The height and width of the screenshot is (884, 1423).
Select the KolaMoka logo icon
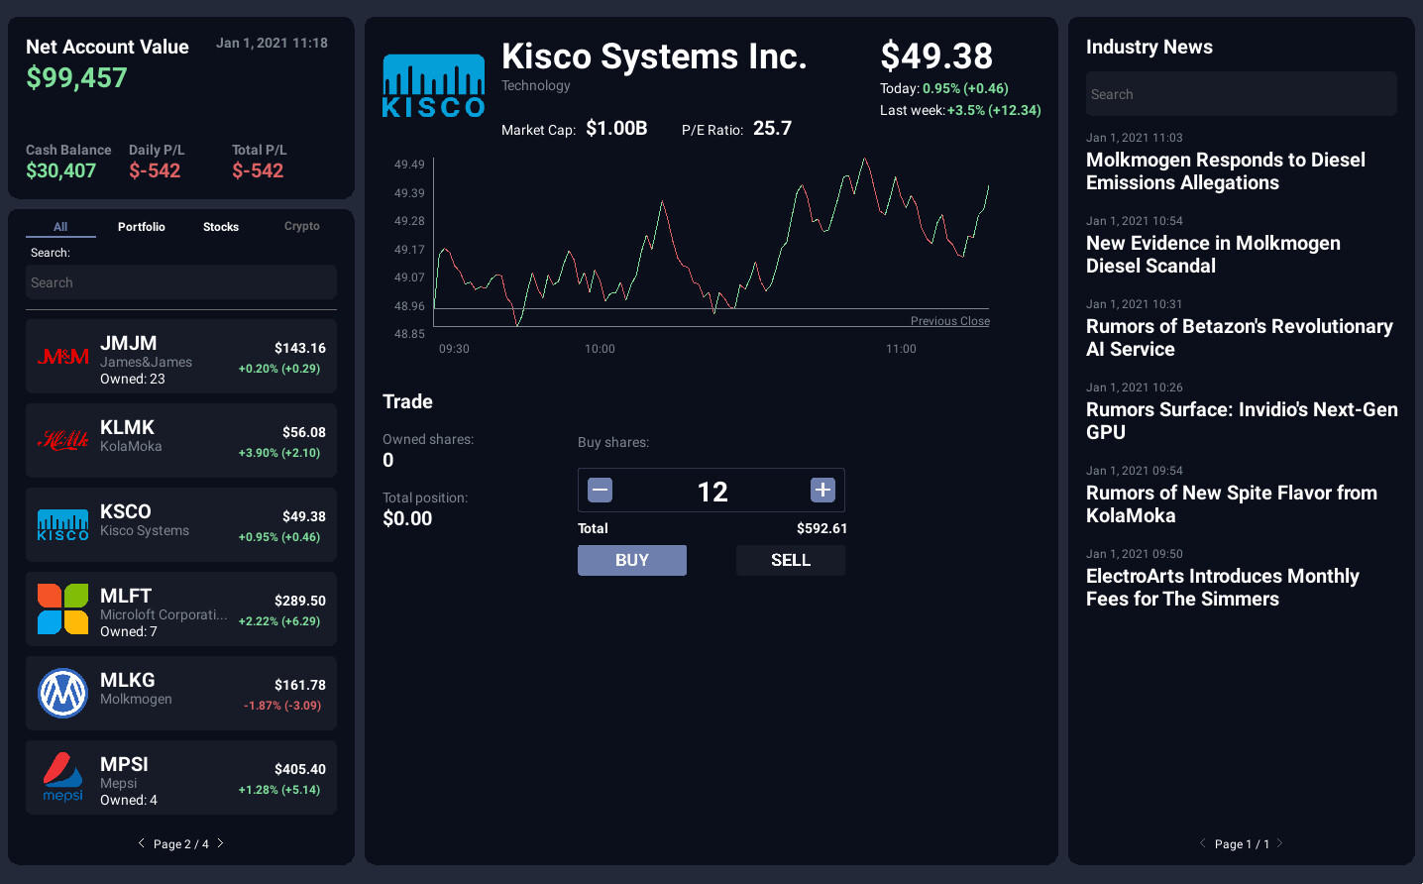click(x=63, y=439)
